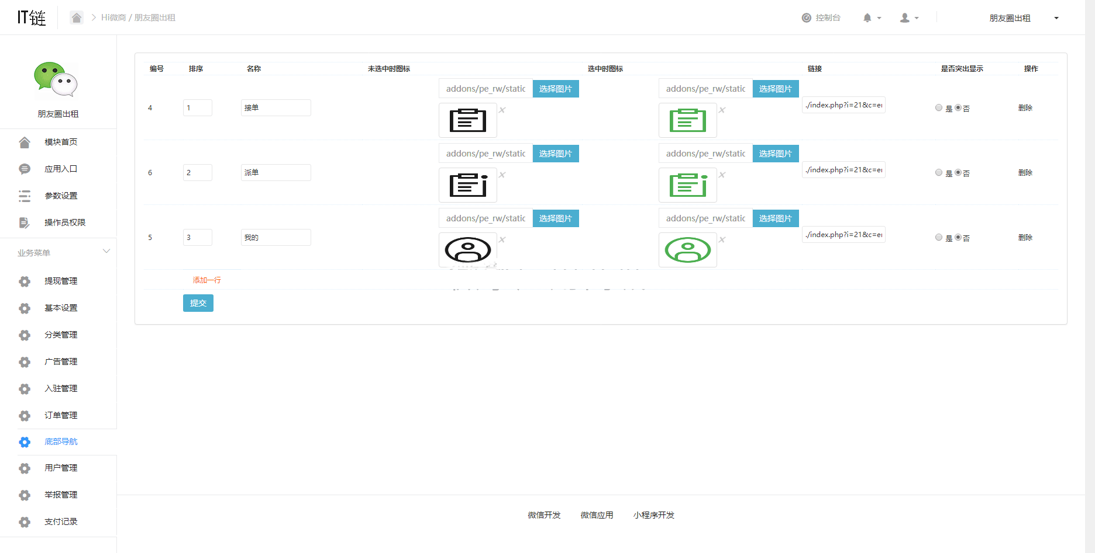Click the name field containing 派单
The image size is (1095, 553).
pos(276,172)
